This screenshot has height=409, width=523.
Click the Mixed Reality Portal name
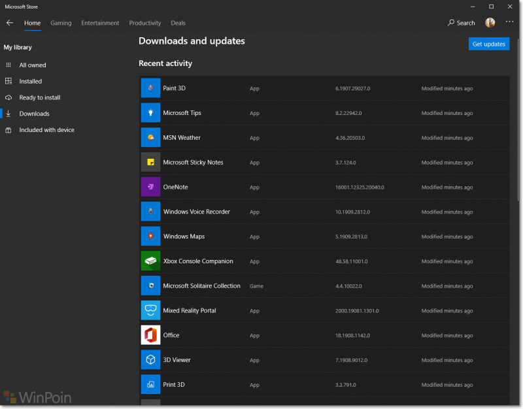[x=190, y=310]
